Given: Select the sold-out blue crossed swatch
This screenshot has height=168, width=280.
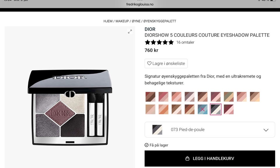Looking at the screenshot, I should click(x=202, y=109).
